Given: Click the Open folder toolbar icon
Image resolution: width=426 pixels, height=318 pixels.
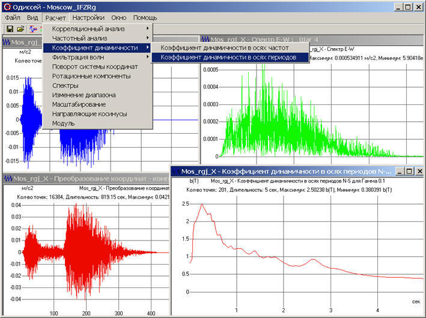Looking at the screenshot, I should [x=20, y=29].
